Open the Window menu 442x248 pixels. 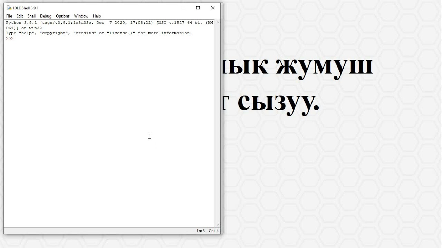[x=81, y=16]
